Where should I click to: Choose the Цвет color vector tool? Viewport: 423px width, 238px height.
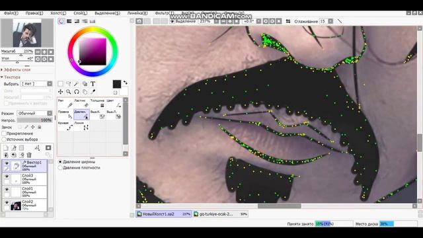[x=114, y=103]
